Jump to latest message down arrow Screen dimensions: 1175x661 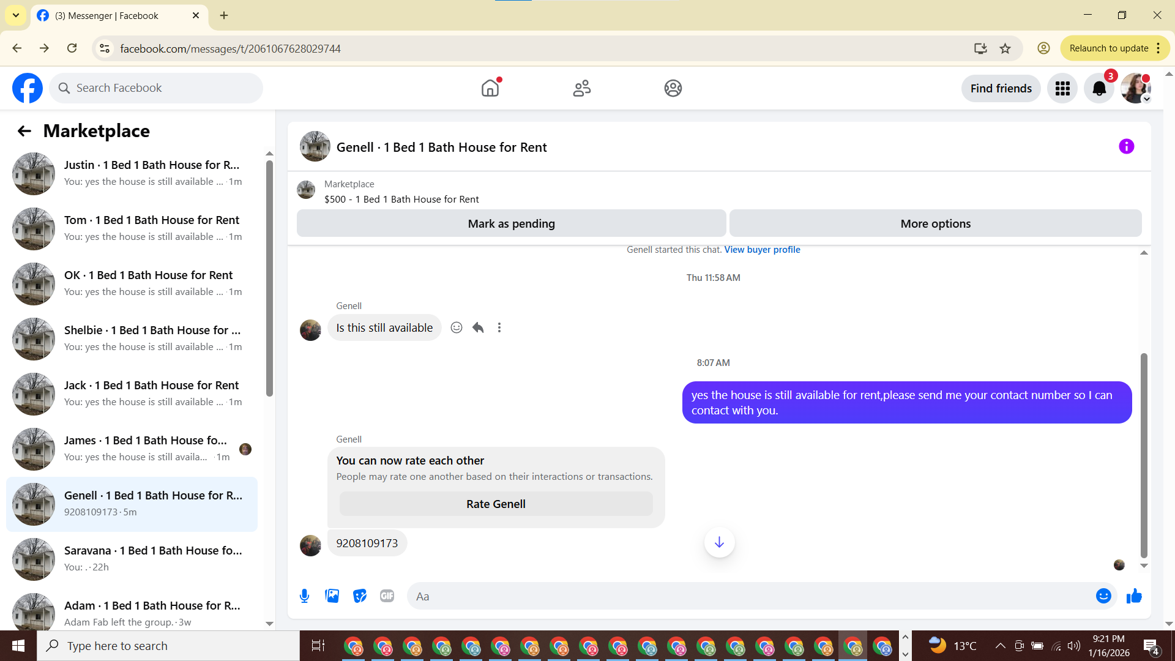tap(719, 542)
